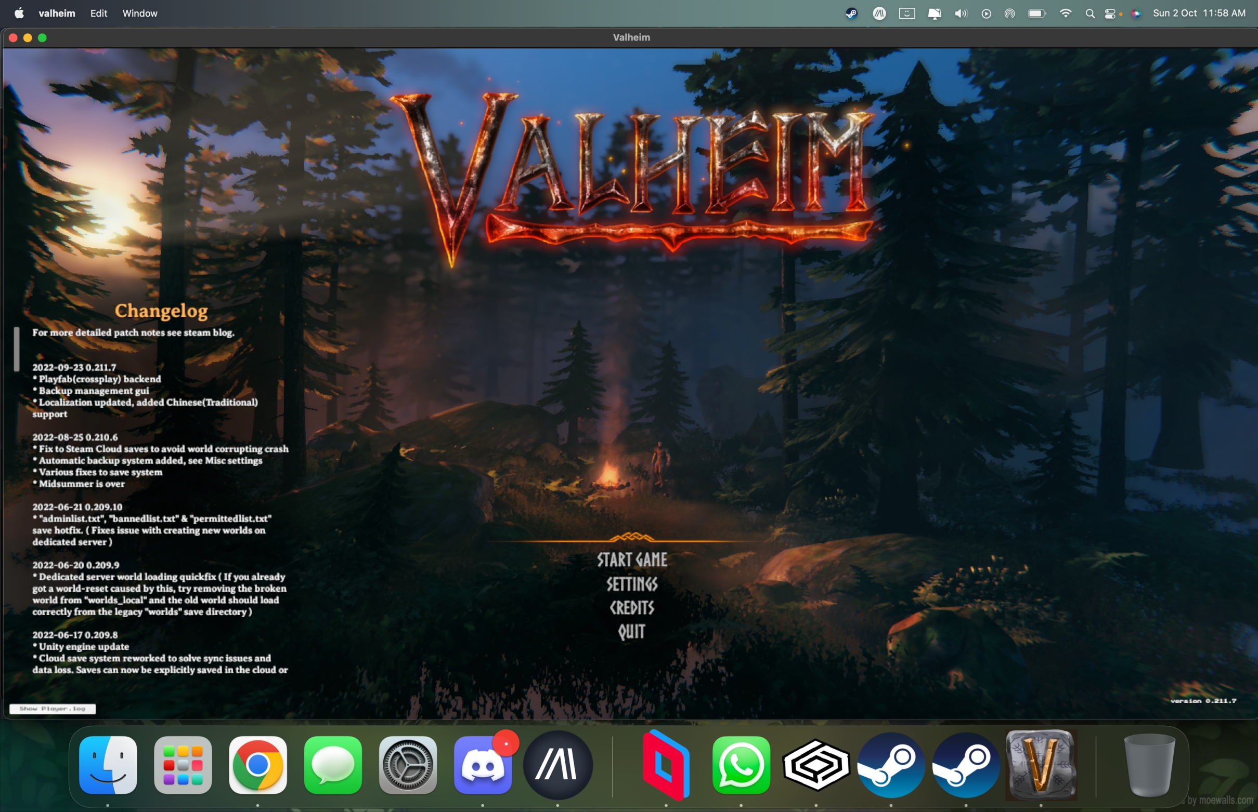
Task: Open the Edit menu
Action: [x=99, y=13]
